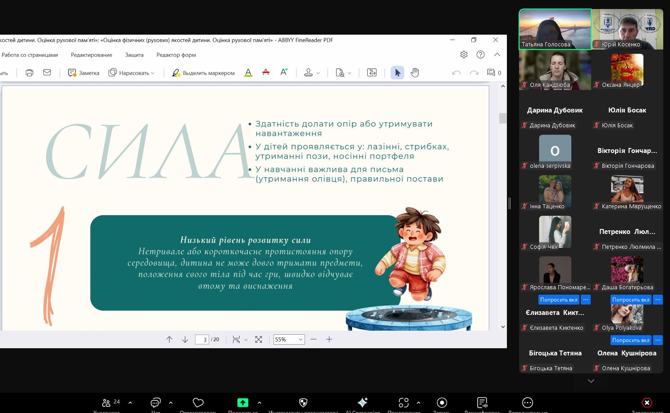
Task: Click the strikethrough text icon
Action: point(266,73)
